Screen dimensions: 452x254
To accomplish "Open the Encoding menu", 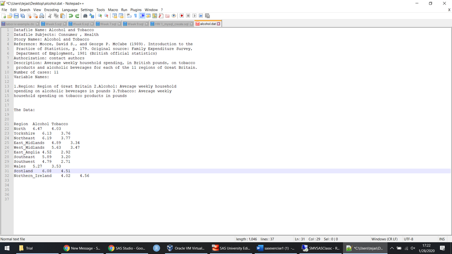I will 51,10.
